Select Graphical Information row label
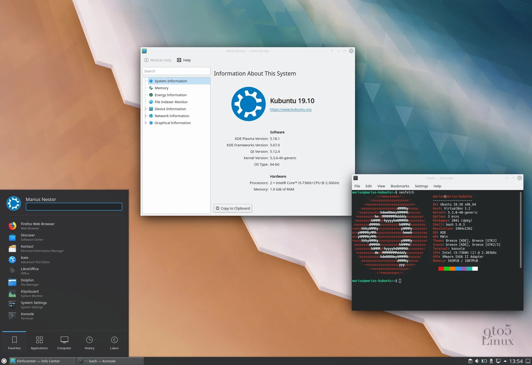 click(173, 123)
